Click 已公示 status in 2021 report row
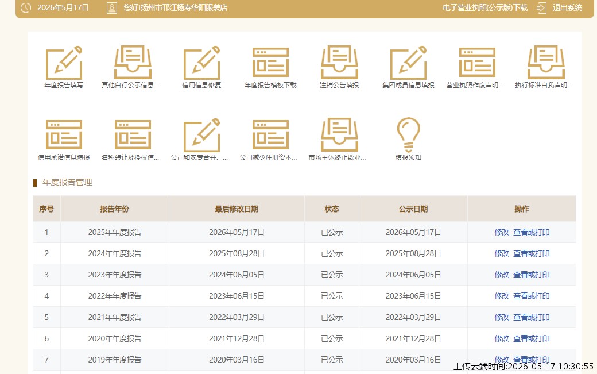The image size is (597, 374). click(332, 317)
